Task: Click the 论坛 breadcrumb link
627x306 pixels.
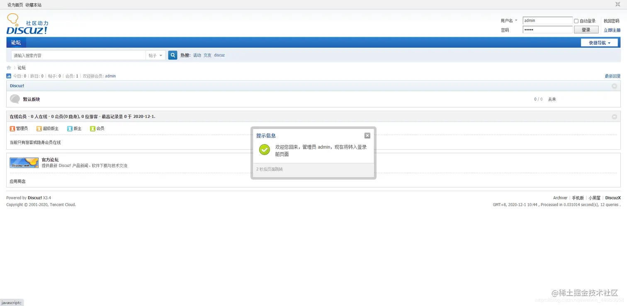Action: click(22, 68)
